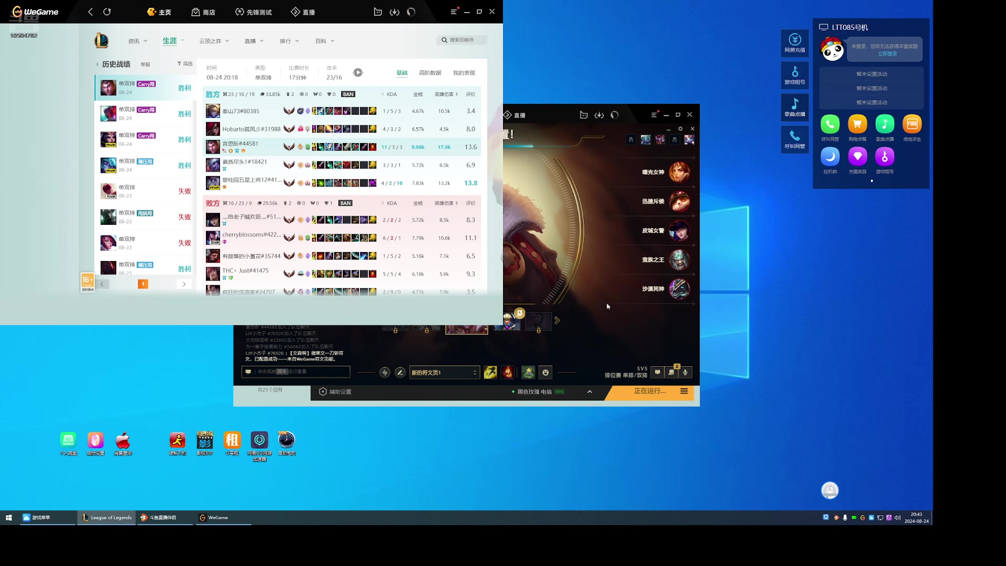1006x566 pixels.
Task: Click the Ignite summoner spell icon
Action: 507,373
